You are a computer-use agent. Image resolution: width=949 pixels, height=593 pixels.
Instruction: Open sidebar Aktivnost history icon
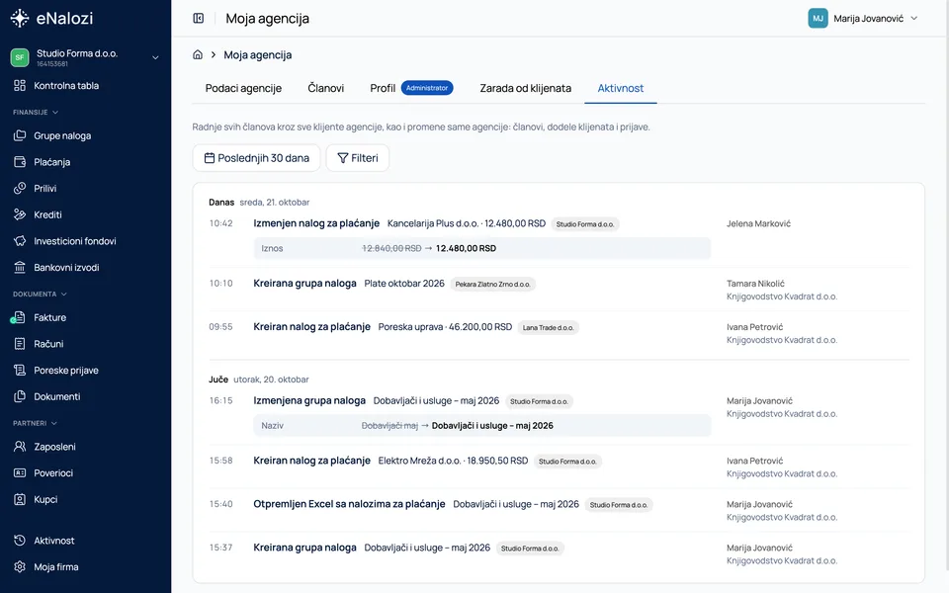[x=20, y=541]
